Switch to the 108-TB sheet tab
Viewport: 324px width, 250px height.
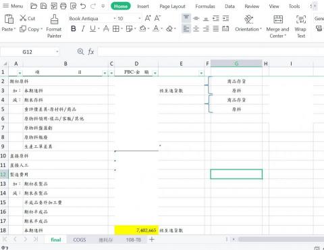pyautogui.click(x=134, y=240)
